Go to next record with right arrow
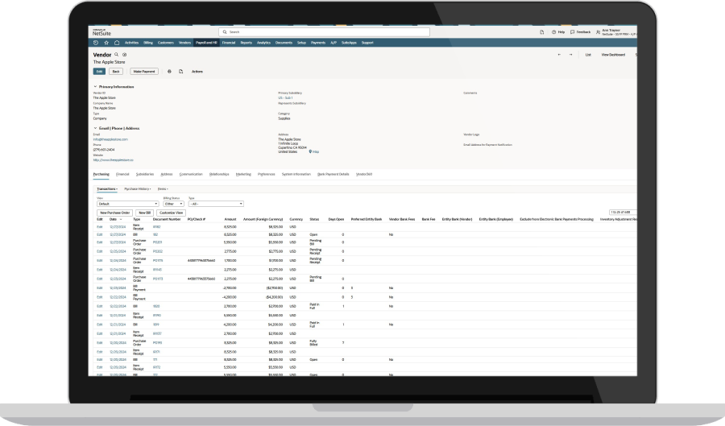Image resolution: width=725 pixels, height=426 pixels. (570, 55)
